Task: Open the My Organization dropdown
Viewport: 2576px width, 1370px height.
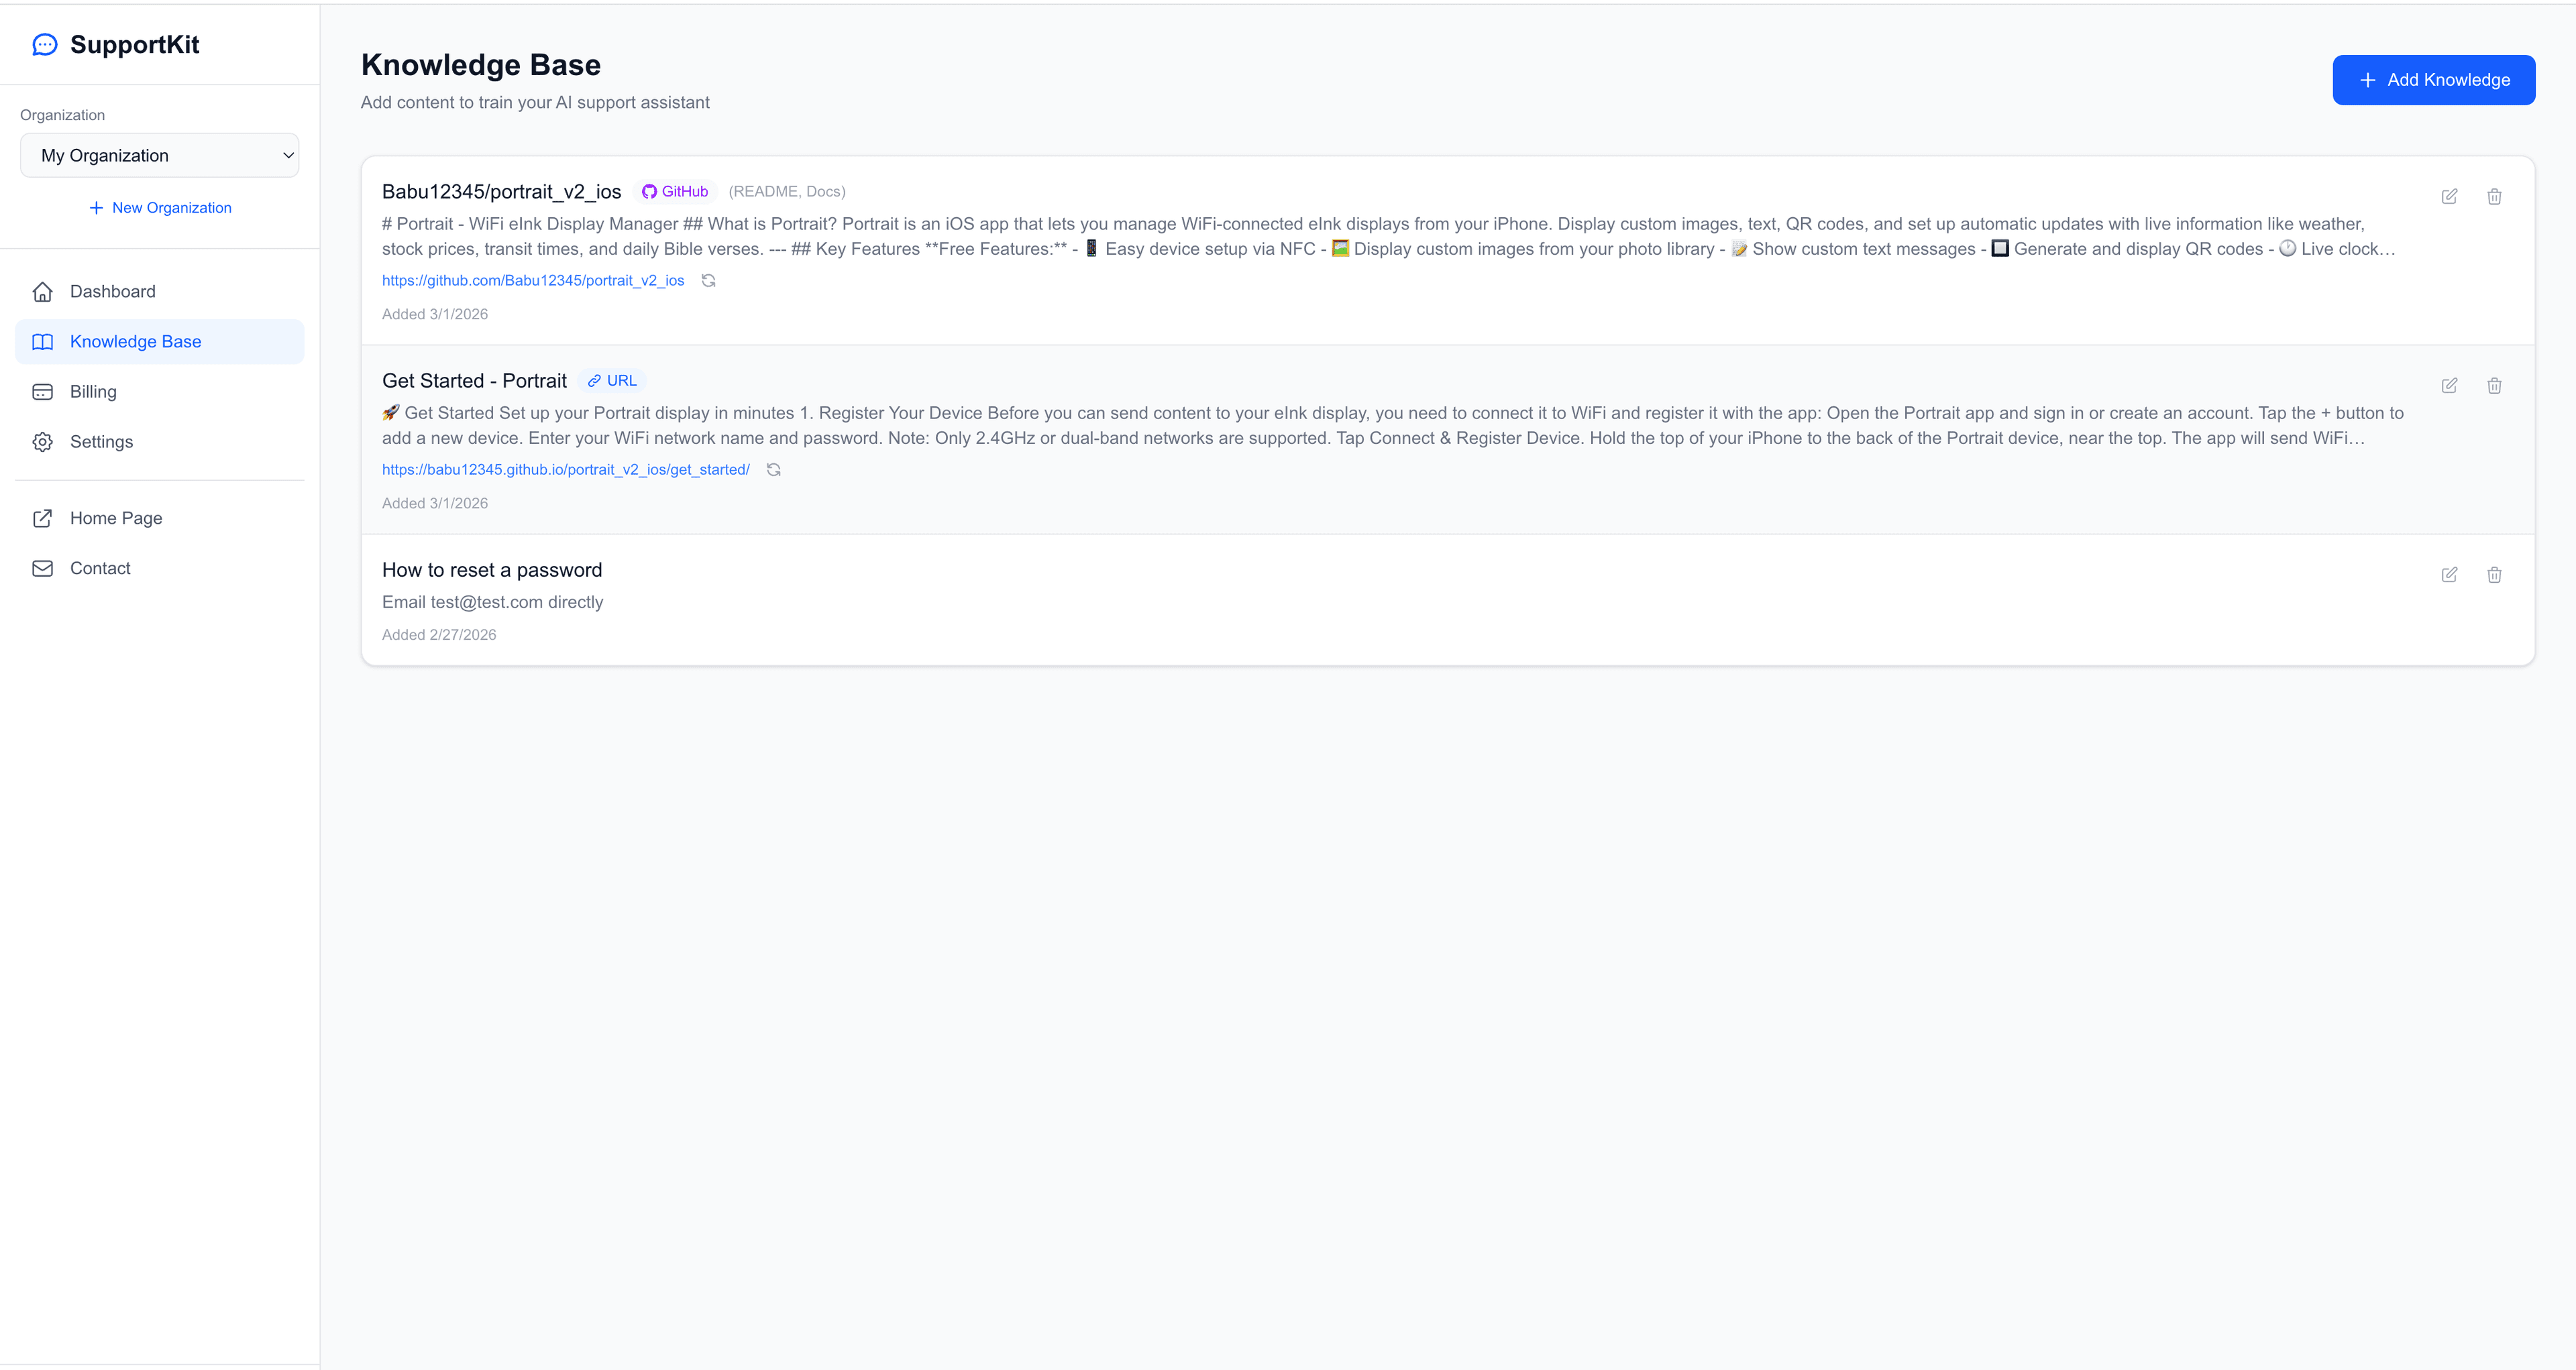Action: click(x=159, y=155)
